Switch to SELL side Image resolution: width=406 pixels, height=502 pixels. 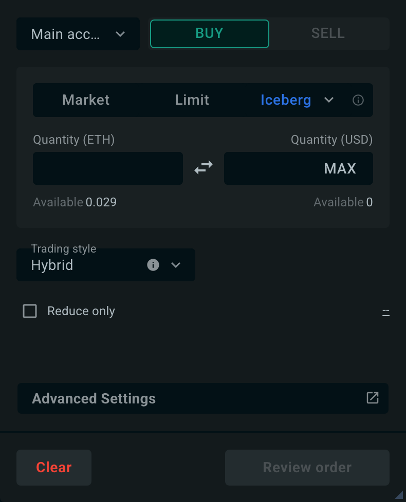pos(328,34)
